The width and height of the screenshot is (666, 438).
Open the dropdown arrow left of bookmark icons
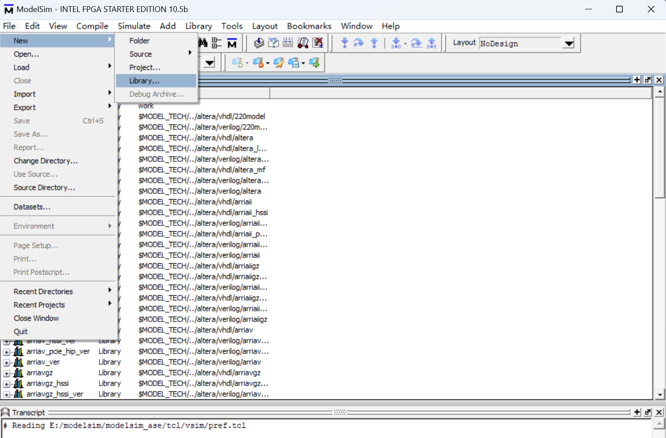click(209, 63)
